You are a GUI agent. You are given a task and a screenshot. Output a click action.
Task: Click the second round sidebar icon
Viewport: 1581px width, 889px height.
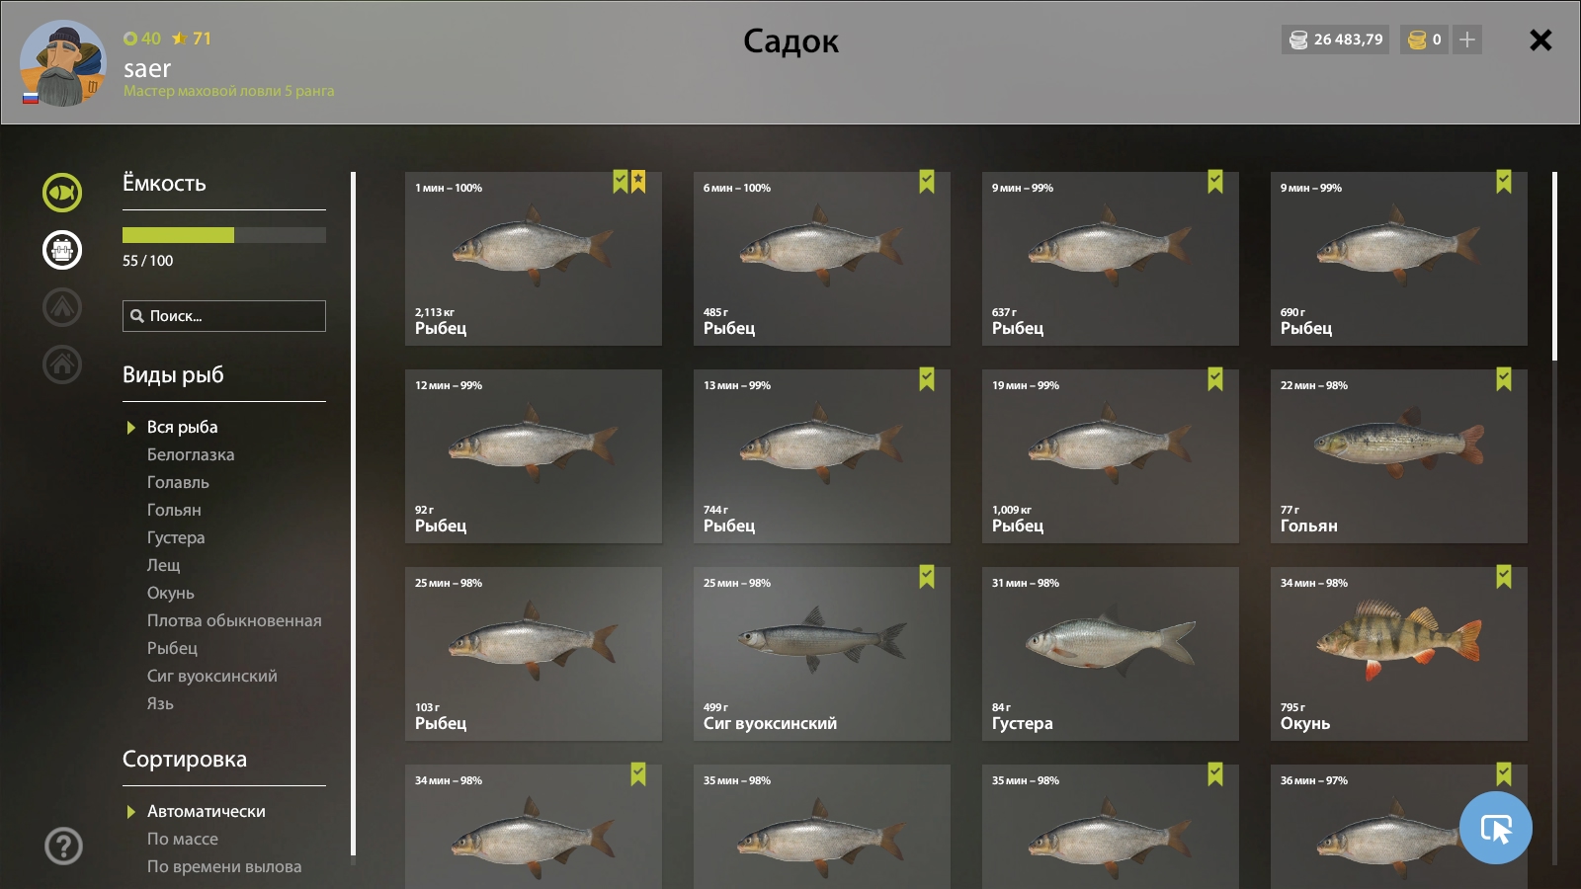[x=62, y=250]
